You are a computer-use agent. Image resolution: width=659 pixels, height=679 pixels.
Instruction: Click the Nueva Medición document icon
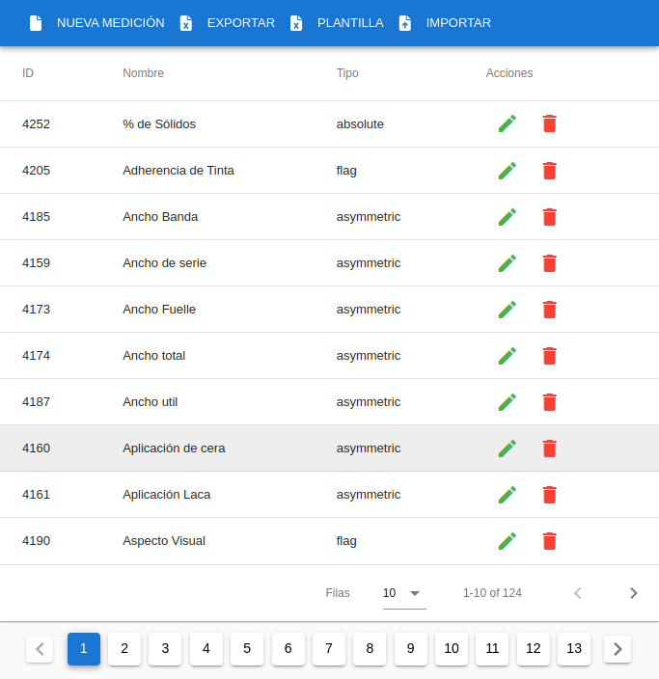point(36,23)
